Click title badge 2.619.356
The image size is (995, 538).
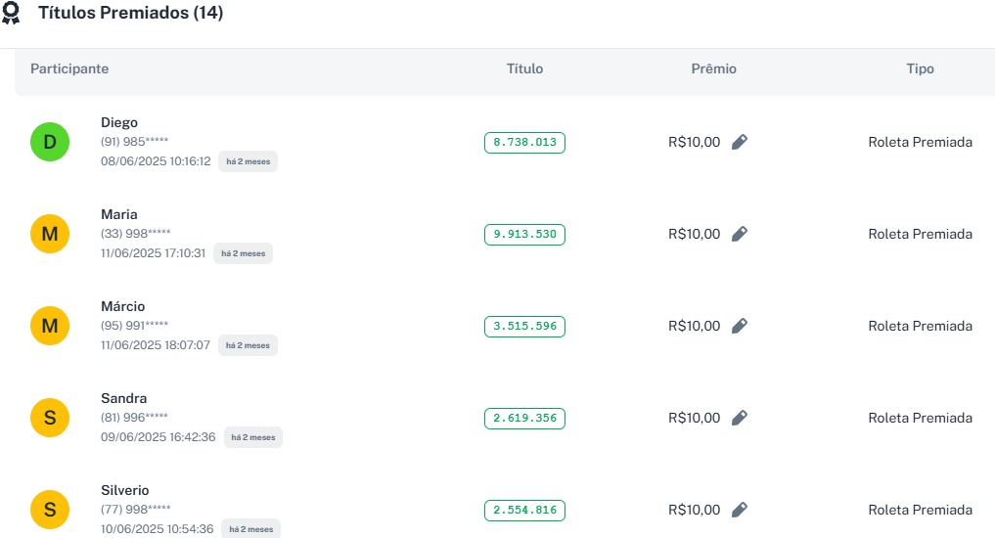pyautogui.click(x=524, y=419)
